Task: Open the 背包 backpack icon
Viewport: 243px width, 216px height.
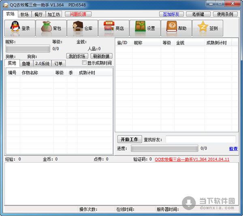Action: [x=51, y=28]
